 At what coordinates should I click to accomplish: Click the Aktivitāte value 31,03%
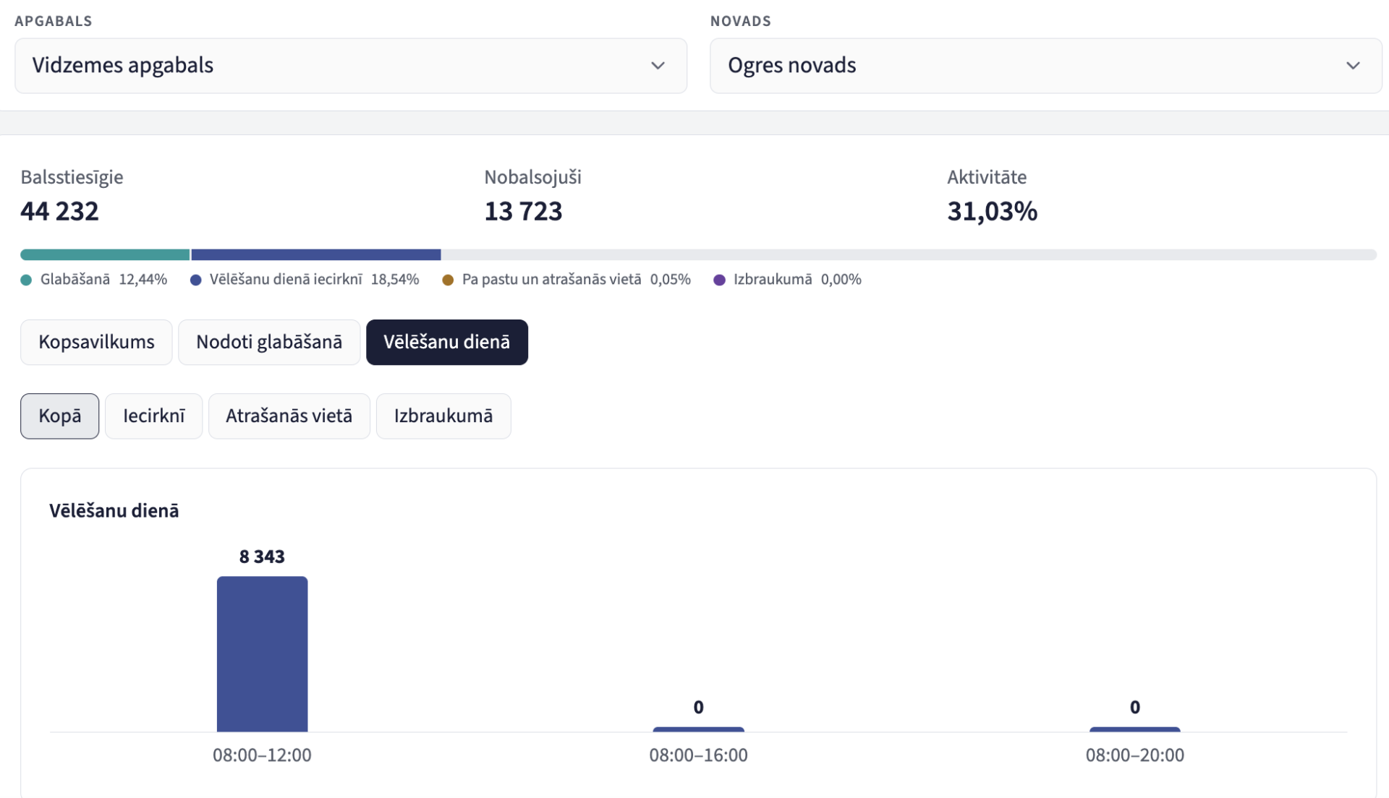(x=993, y=211)
